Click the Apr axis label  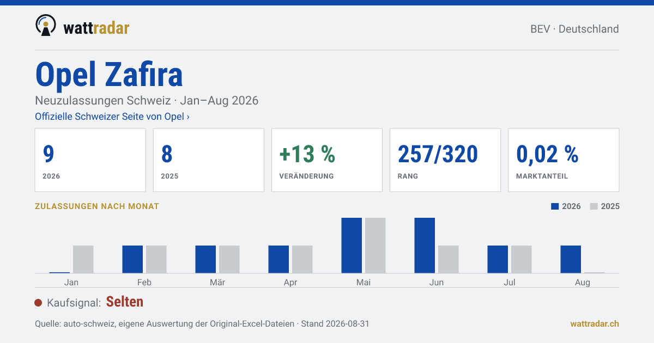pos(290,283)
